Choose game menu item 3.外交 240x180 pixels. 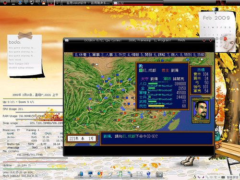coord(120,55)
